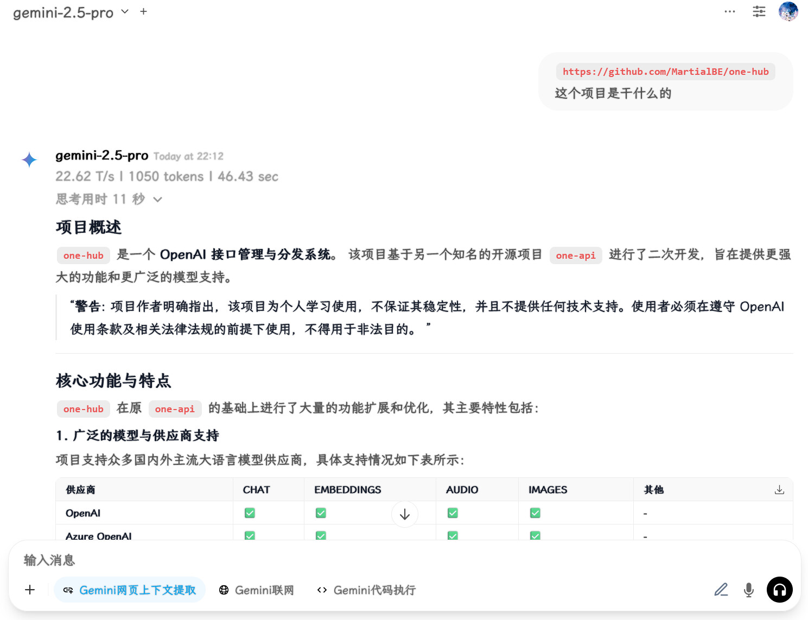This screenshot has height=620, width=808.
Task: Toggle the OpenAI AUDIO checkbox
Action: tap(453, 513)
